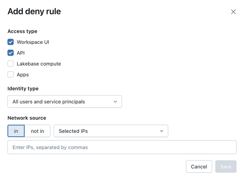The height and width of the screenshot is (184, 244).
Task: Focus the Enter IPs input field
Action: tap(122, 147)
